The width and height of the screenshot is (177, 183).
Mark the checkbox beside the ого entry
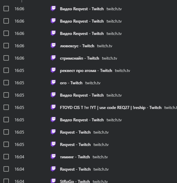click(x=6, y=83)
